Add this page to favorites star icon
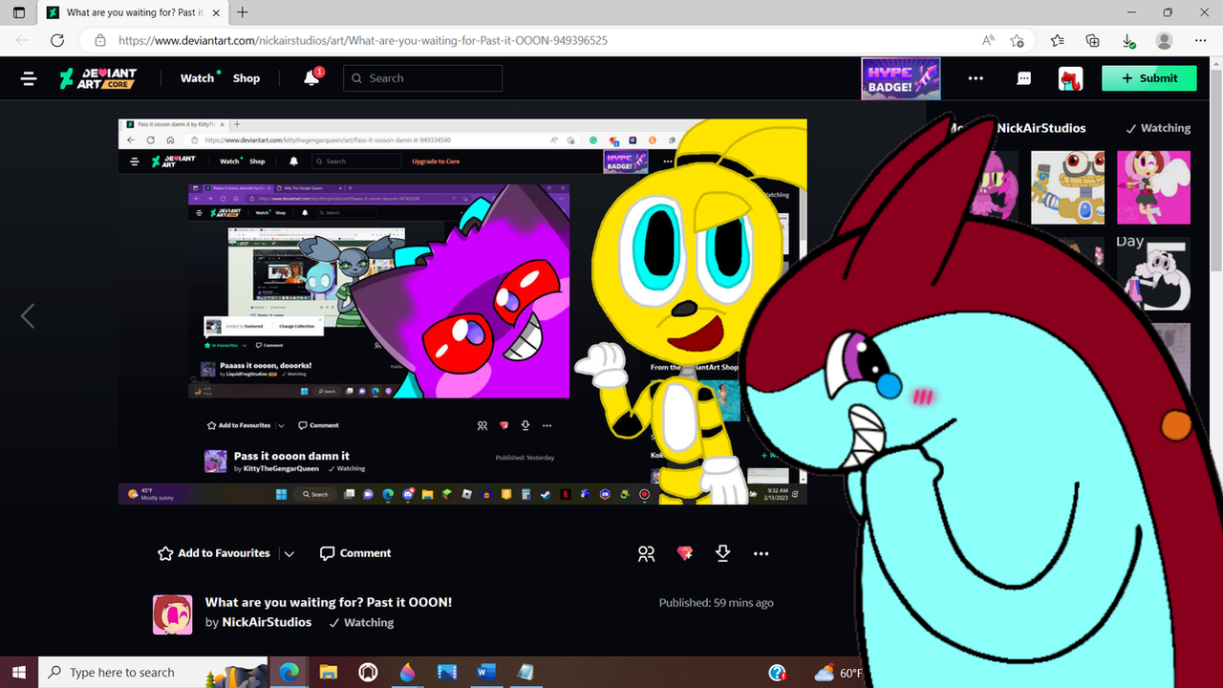Viewport: 1223px width, 688px height. coord(1018,40)
